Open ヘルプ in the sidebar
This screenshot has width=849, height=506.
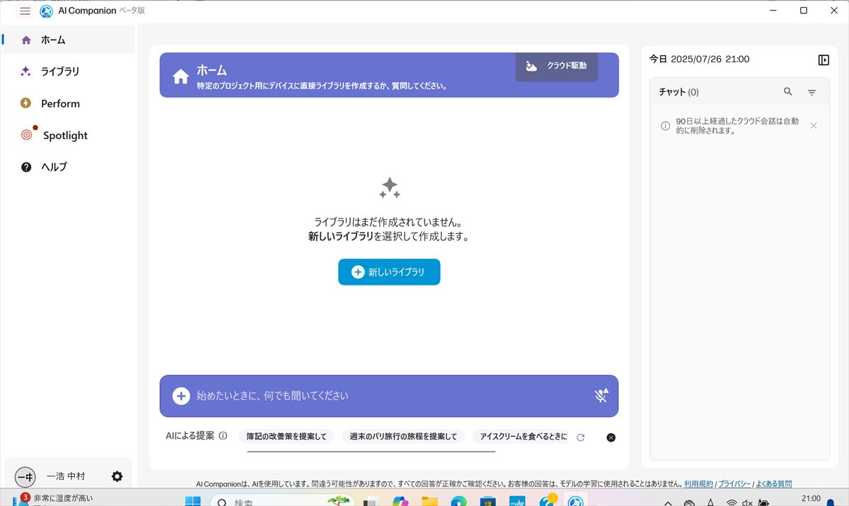point(69,167)
